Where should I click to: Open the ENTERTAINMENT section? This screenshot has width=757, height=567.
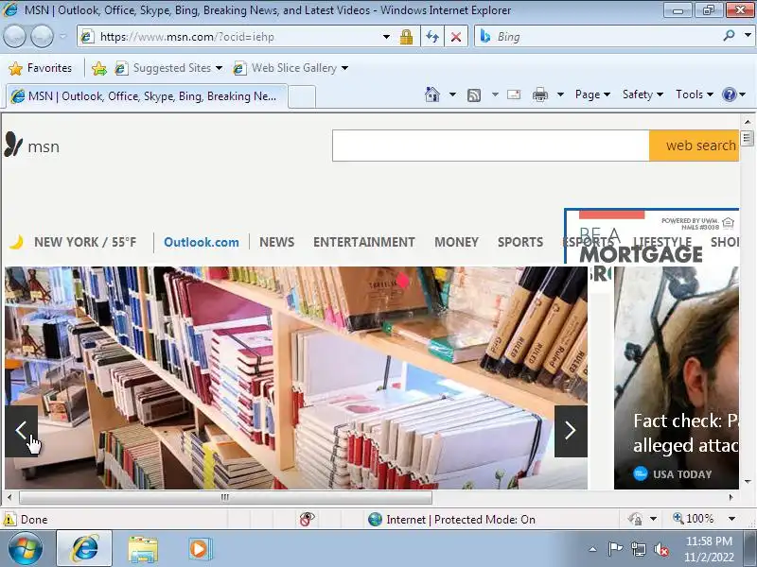(364, 242)
